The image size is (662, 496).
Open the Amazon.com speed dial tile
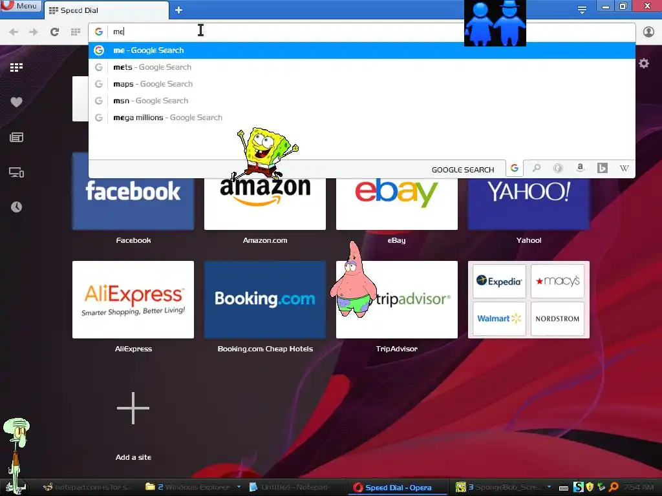(x=265, y=203)
